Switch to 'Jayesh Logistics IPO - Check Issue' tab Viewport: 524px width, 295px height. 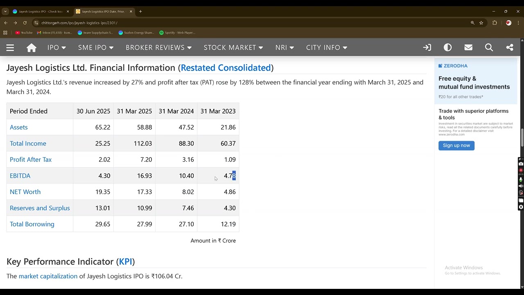[x=41, y=11]
